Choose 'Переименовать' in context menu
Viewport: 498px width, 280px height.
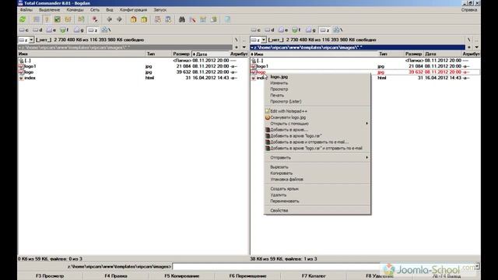[317, 201]
